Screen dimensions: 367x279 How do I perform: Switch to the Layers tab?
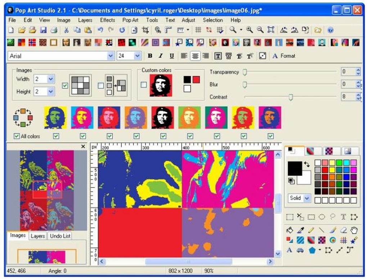point(38,236)
